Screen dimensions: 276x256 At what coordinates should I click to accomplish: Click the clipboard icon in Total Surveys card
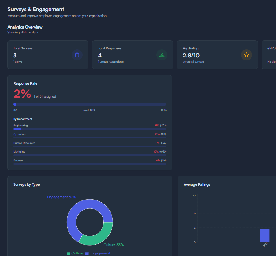(77, 55)
